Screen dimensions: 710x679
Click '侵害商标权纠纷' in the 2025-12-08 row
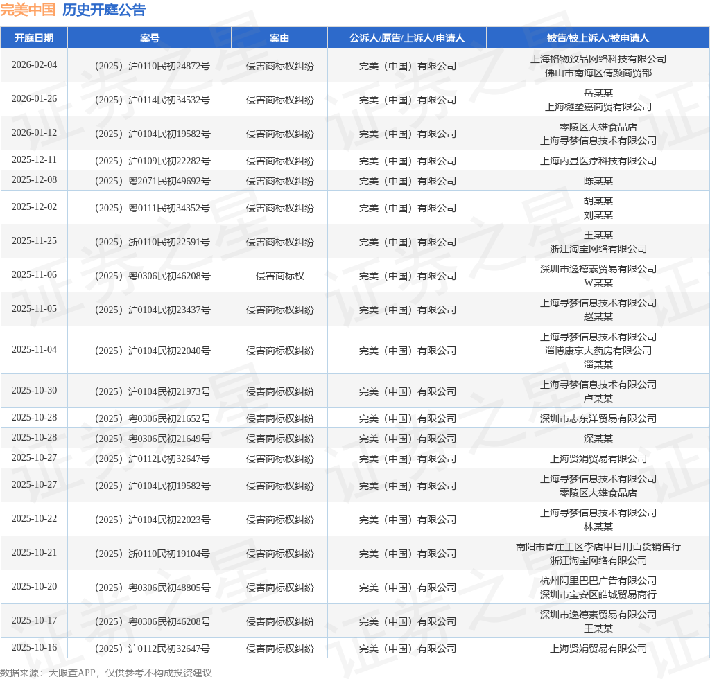tap(279, 182)
